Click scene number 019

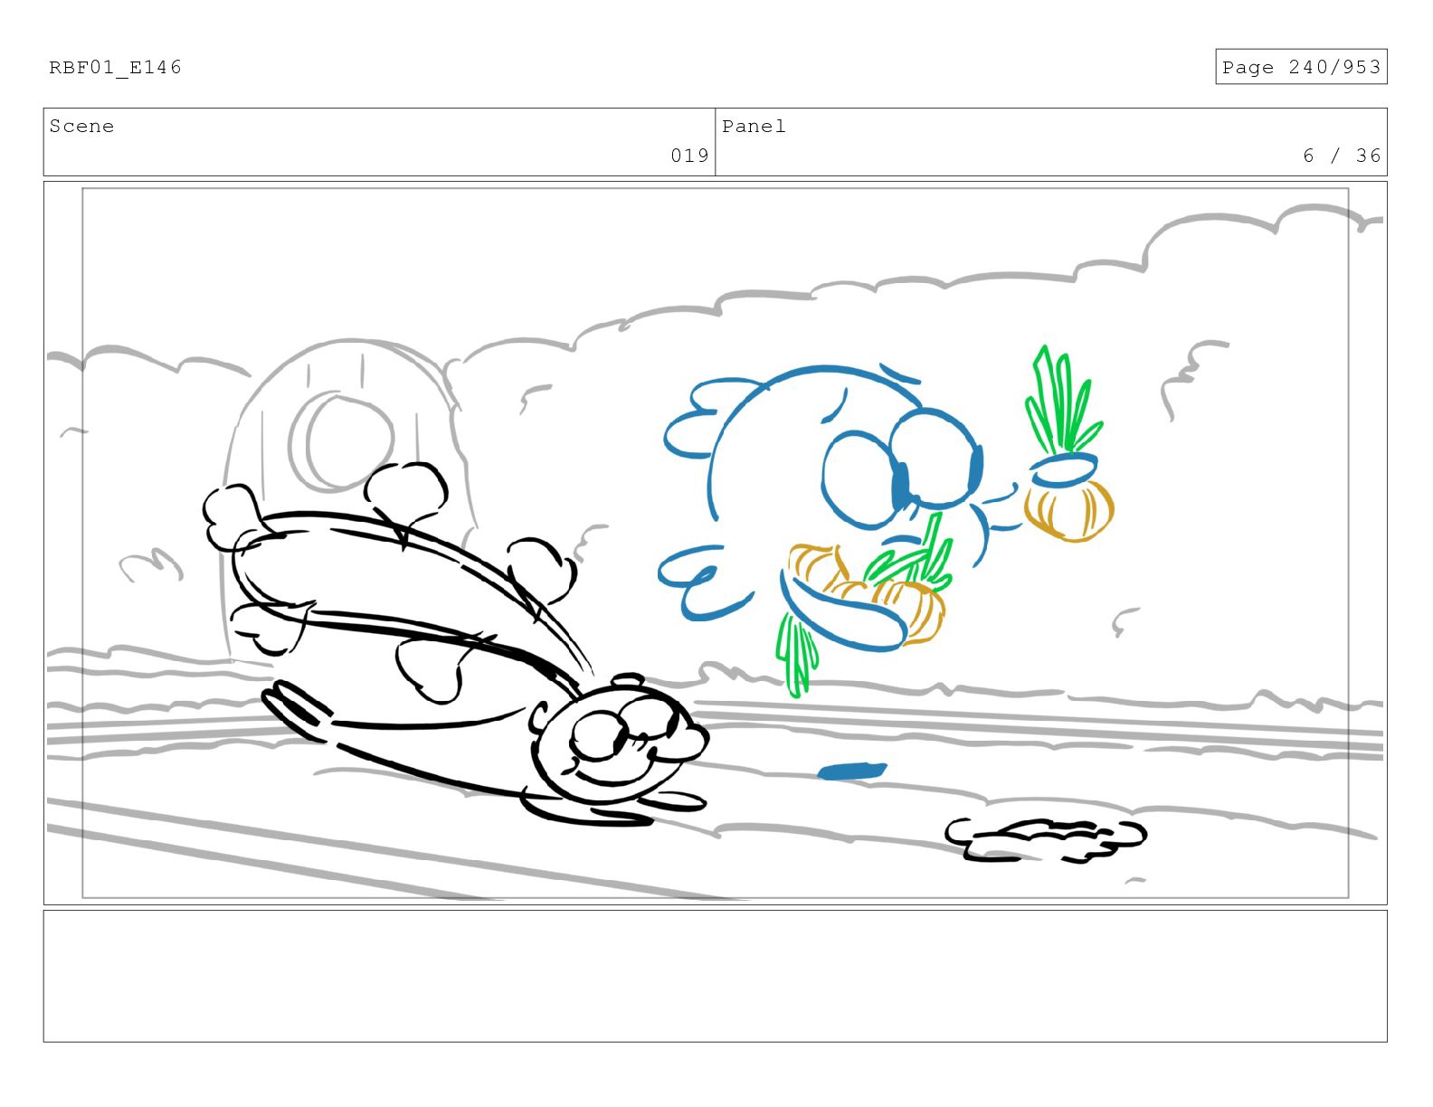tap(689, 156)
